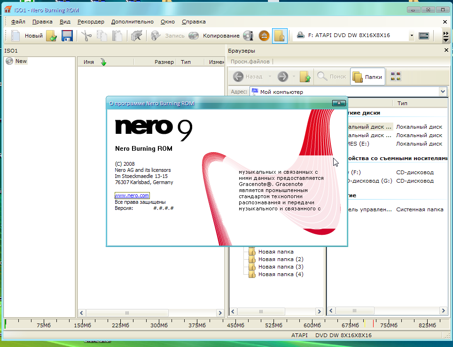453x347 pixels.
Task: Click the Просм.файлов tab label
Action: pyautogui.click(x=250, y=62)
